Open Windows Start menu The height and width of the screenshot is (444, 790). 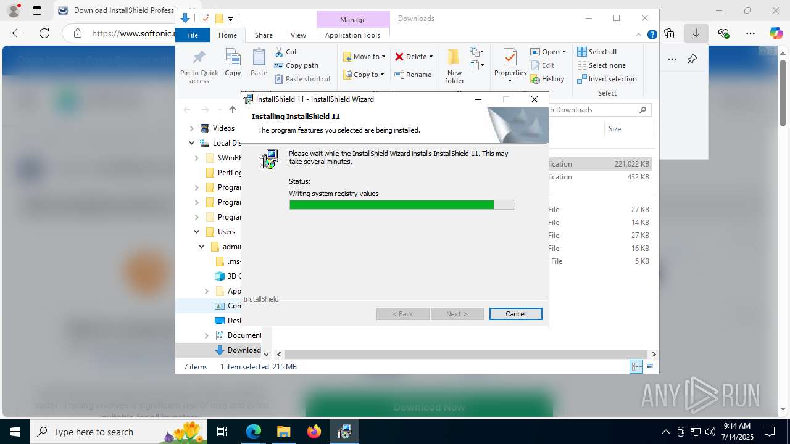pyautogui.click(x=15, y=432)
